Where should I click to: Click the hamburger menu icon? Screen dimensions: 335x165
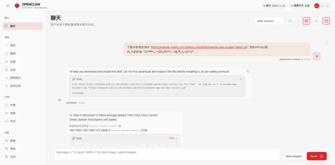click(x=8, y=6)
